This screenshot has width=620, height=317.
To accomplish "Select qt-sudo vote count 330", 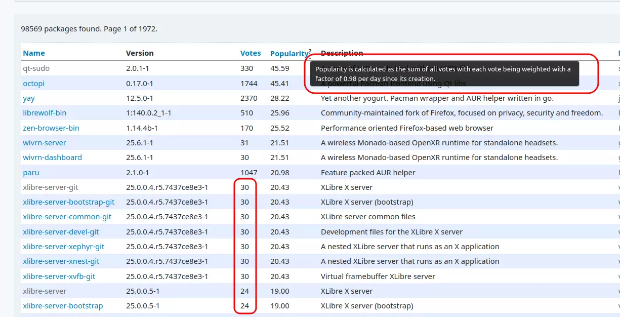I will pos(246,68).
